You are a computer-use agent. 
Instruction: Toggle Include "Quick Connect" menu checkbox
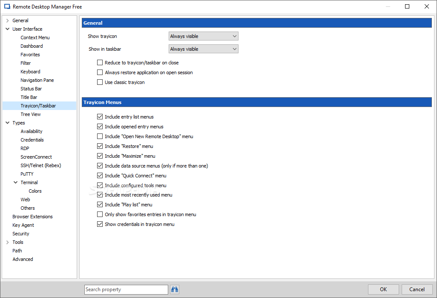pos(100,175)
